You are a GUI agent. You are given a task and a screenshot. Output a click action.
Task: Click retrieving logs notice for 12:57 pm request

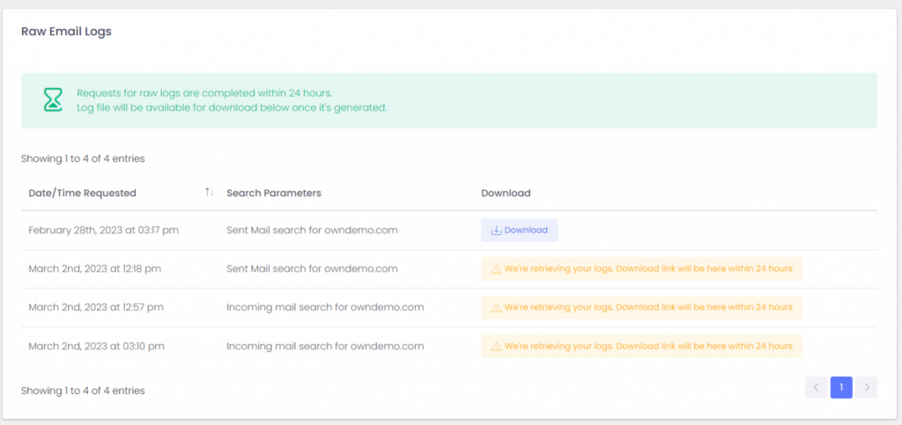pyautogui.click(x=641, y=308)
